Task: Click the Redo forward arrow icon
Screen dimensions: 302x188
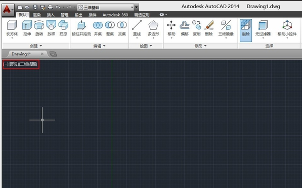Action: 69,7
